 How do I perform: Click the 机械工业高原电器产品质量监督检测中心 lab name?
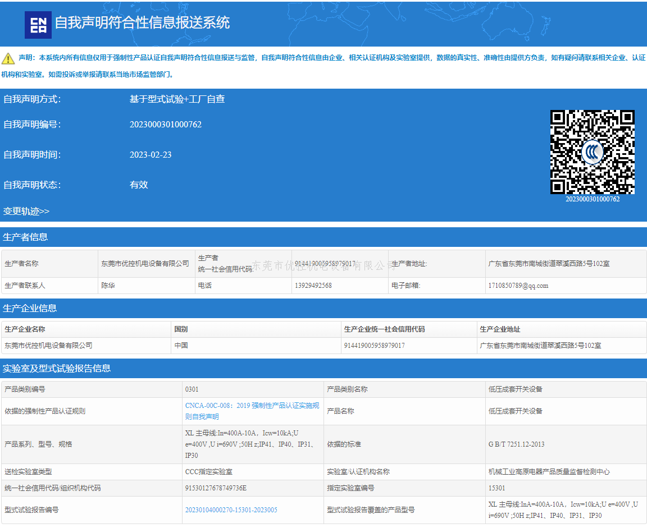click(549, 472)
